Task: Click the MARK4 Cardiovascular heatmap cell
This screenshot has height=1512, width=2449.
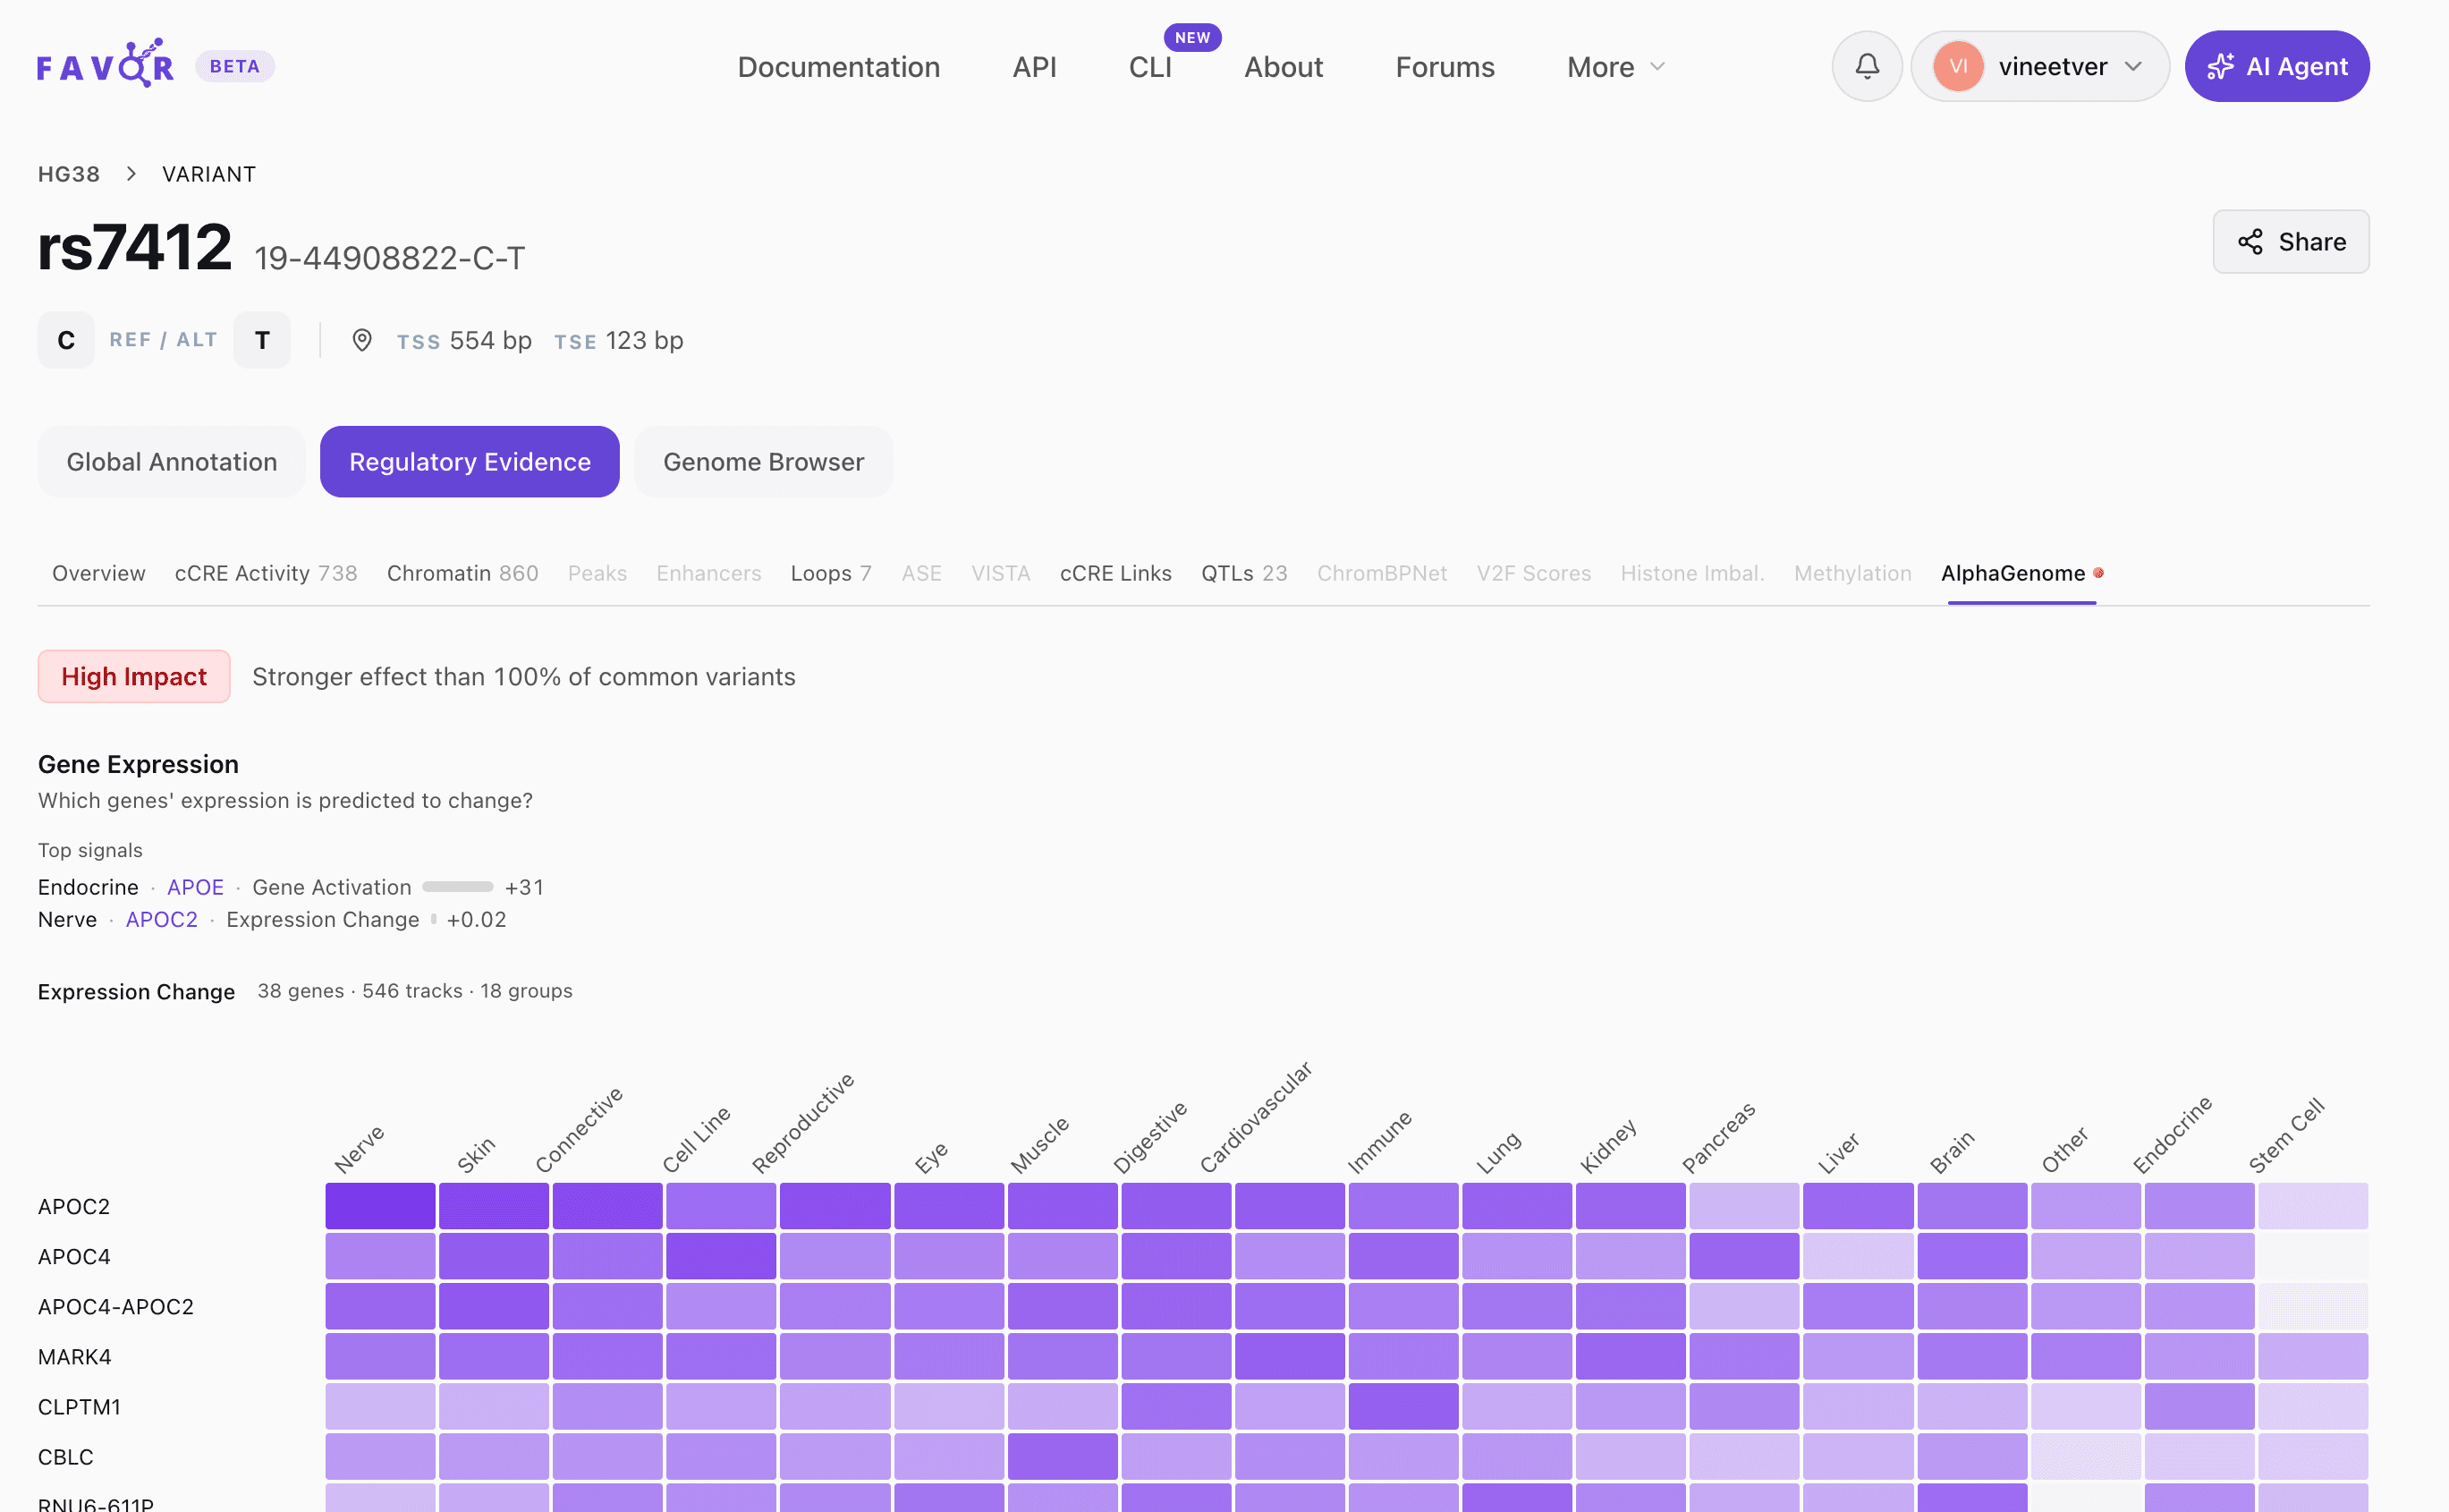Action: [1290, 1356]
